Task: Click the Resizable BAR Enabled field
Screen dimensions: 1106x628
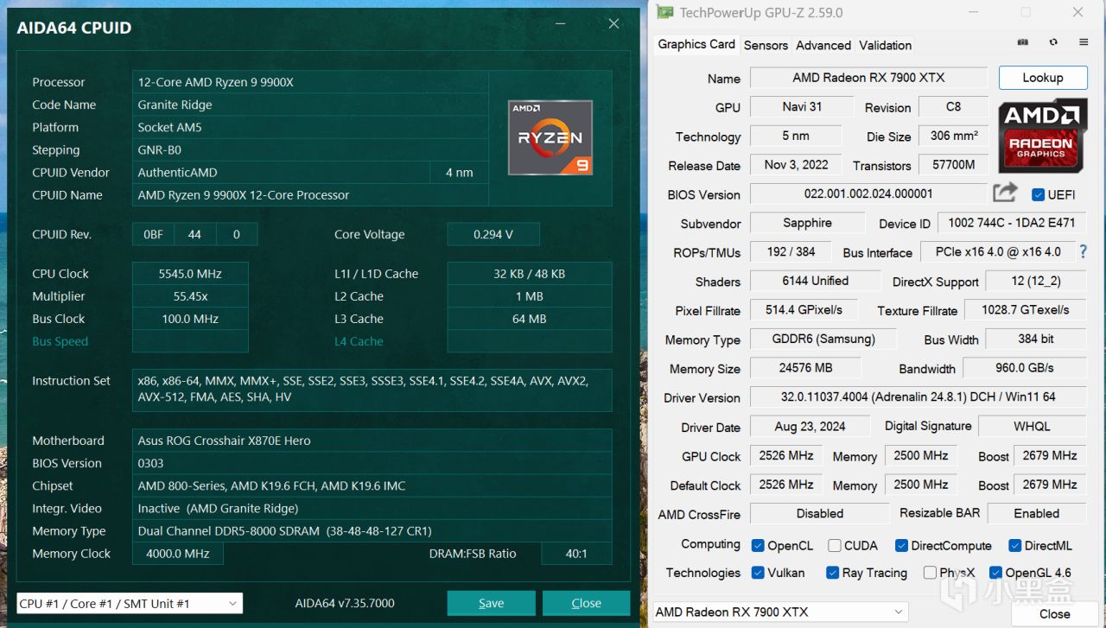Action: point(1036,513)
